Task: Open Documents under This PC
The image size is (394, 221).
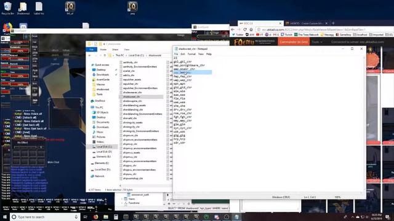Action: (x=103, y=122)
